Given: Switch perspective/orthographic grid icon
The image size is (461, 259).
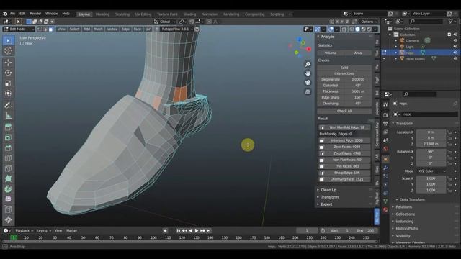Looking at the screenshot, I should (308, 92).
